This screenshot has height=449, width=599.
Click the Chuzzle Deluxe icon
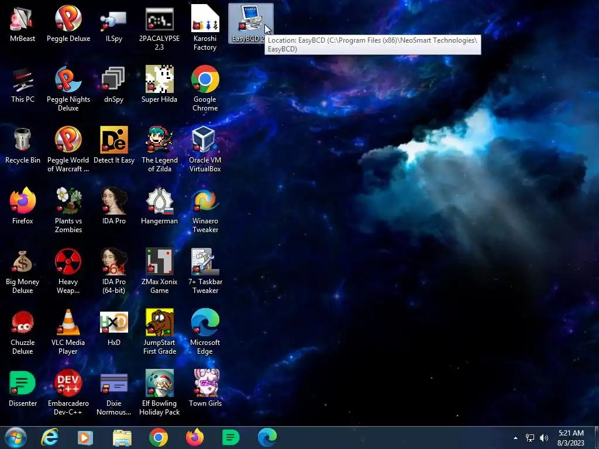coord(23,331)
